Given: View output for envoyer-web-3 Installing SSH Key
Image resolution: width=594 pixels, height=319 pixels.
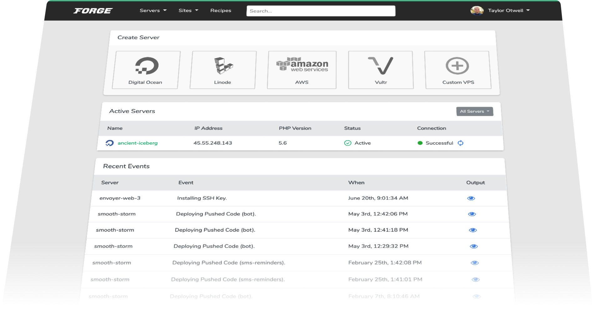Looking at the screenshot, I should 471,198.
